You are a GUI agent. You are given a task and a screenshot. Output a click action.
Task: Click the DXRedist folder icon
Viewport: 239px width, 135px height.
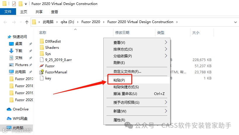click(42, 41)
